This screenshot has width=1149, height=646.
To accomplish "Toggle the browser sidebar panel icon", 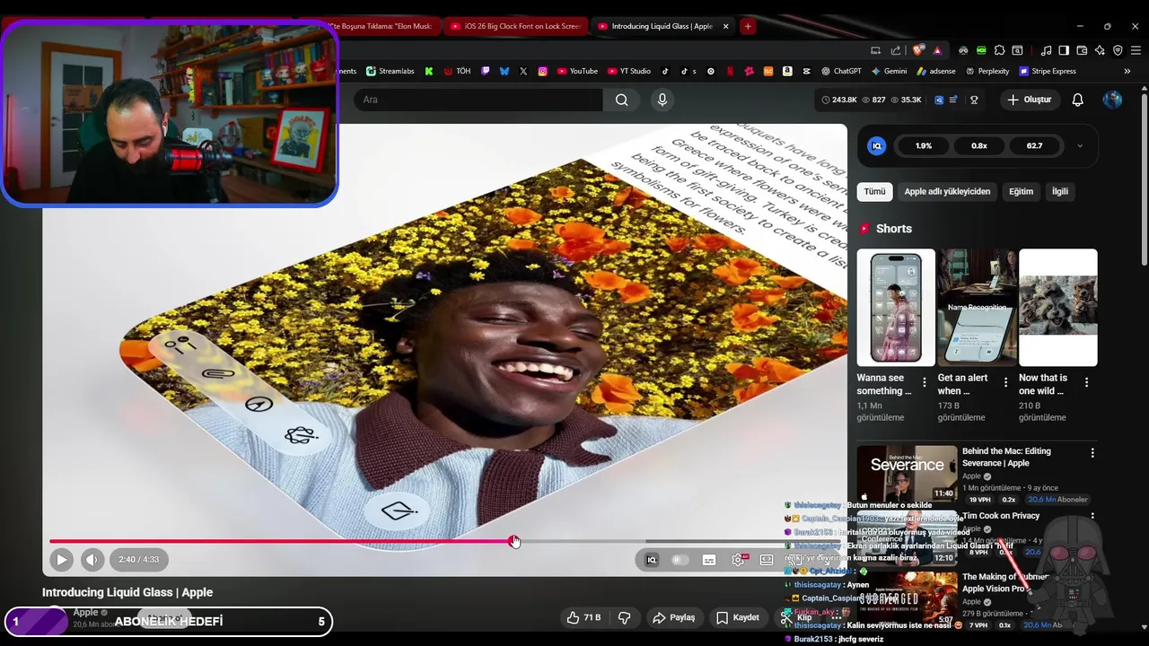I will click(x=1064, y=50).
